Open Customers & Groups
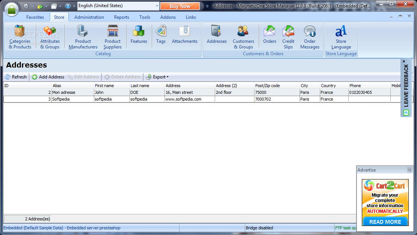This screenshot has height=235, width=417. (243, 37)
